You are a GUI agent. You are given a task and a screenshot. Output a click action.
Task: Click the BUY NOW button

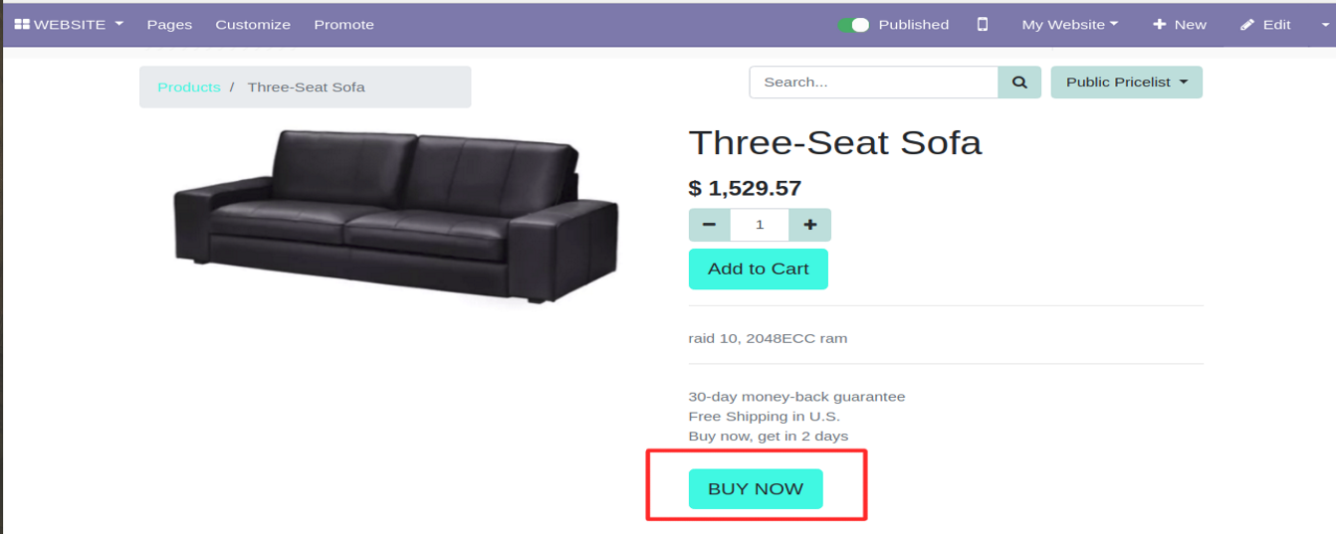756,489
